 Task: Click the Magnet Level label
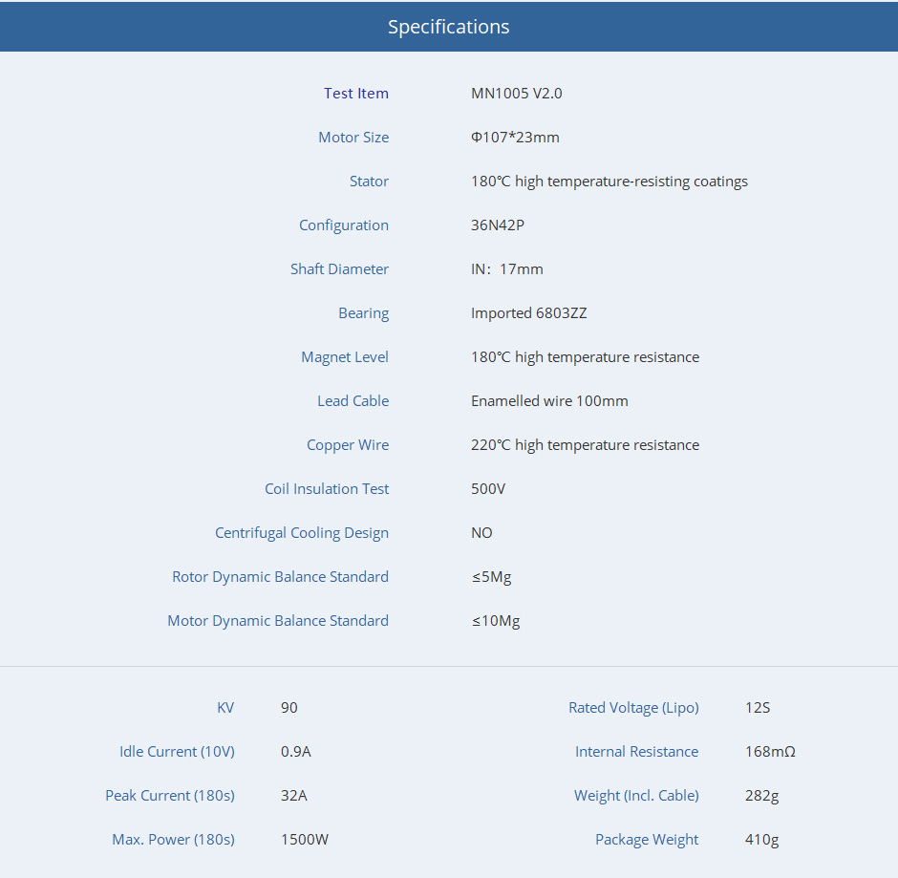tap(345, 357)
